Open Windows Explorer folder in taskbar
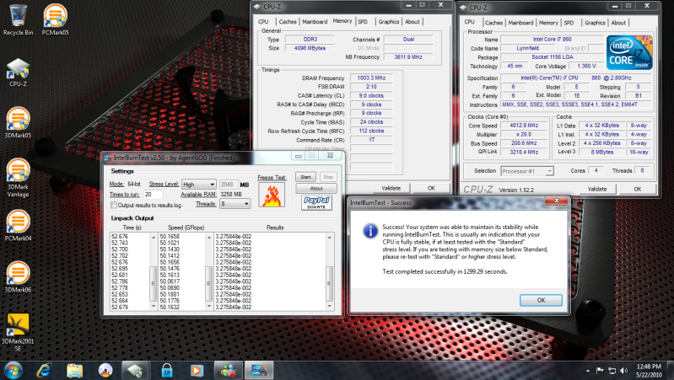 point(75,370)
